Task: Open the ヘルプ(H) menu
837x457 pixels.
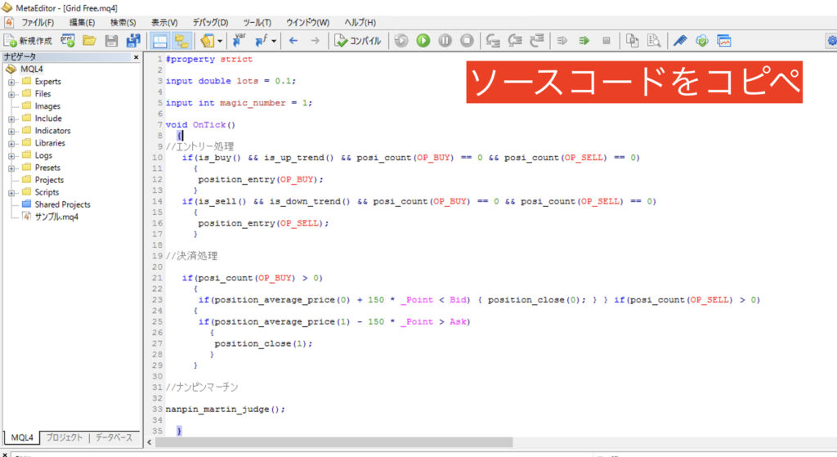Action: pyautogui.click(x=360, y=22)
